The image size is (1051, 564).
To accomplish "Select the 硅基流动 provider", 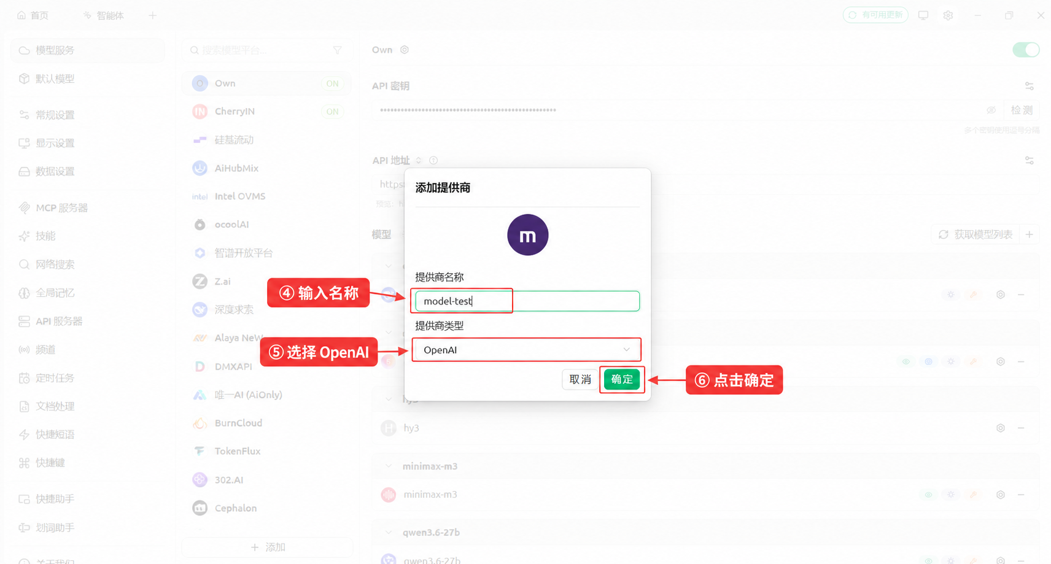I will (267, 140).
